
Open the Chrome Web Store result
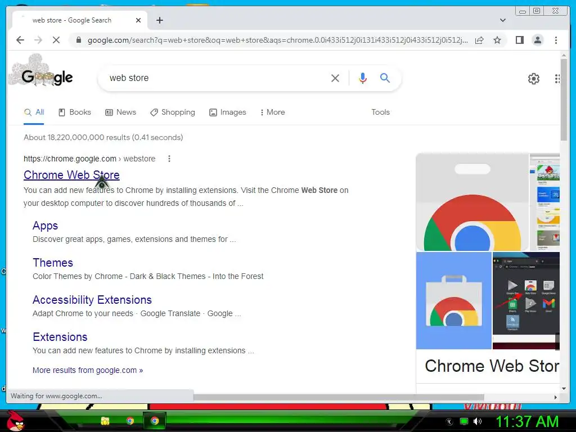(71, 175)
